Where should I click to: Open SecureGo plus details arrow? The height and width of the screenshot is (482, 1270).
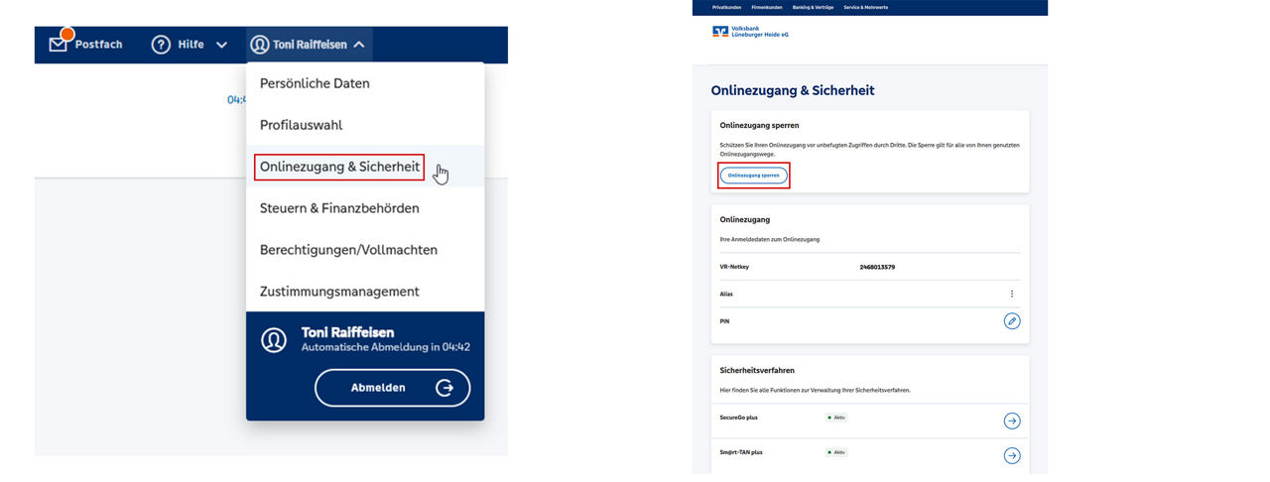[1012, 421]
